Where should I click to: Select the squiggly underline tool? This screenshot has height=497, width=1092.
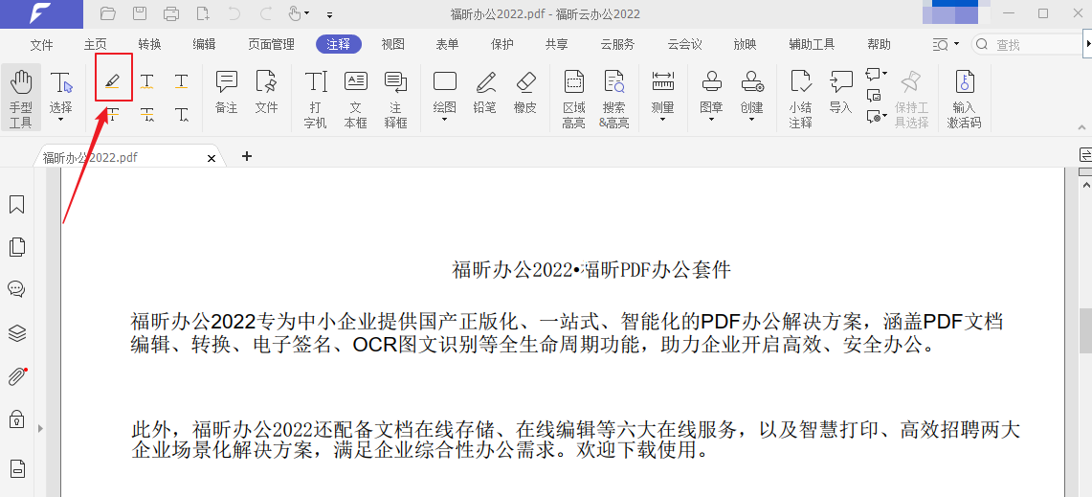(147, 81)
